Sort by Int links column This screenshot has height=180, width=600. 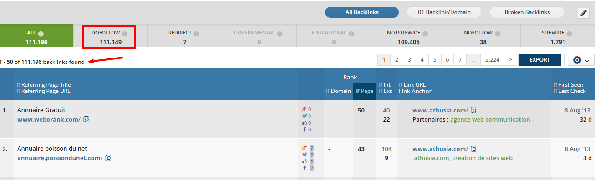pos(385,85)
